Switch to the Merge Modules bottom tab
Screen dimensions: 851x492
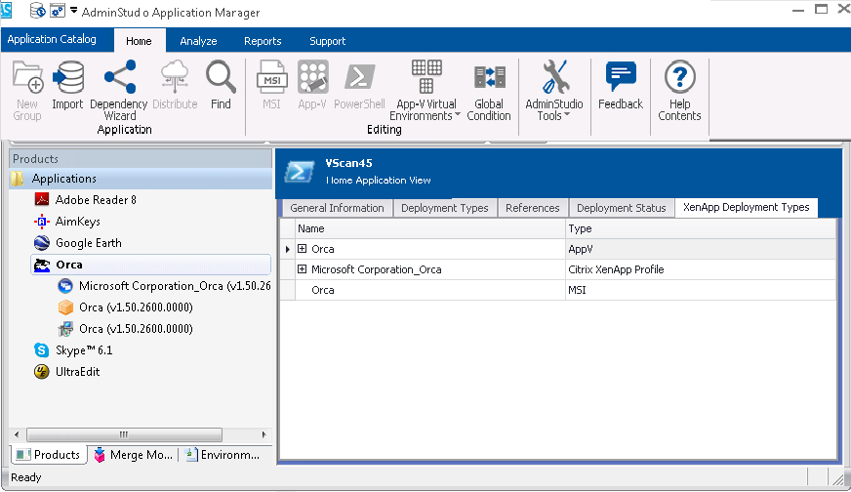coord(134,455)
